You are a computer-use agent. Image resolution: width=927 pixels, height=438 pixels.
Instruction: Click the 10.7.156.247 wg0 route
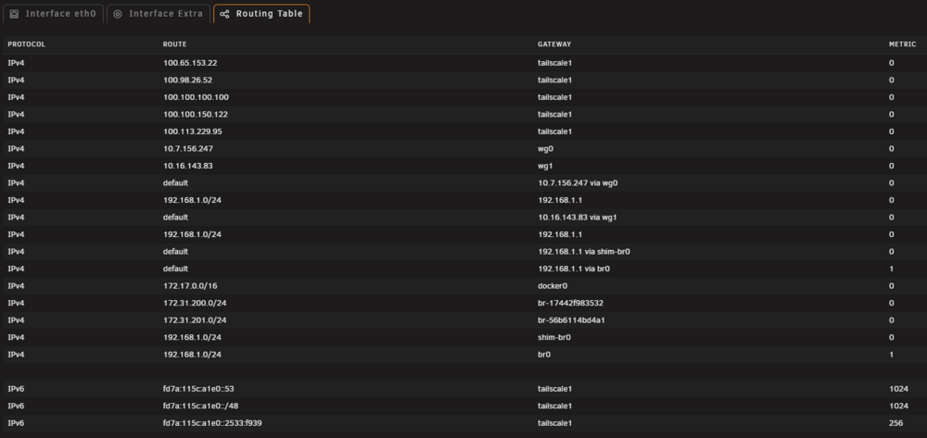click(x=463, y=148)
